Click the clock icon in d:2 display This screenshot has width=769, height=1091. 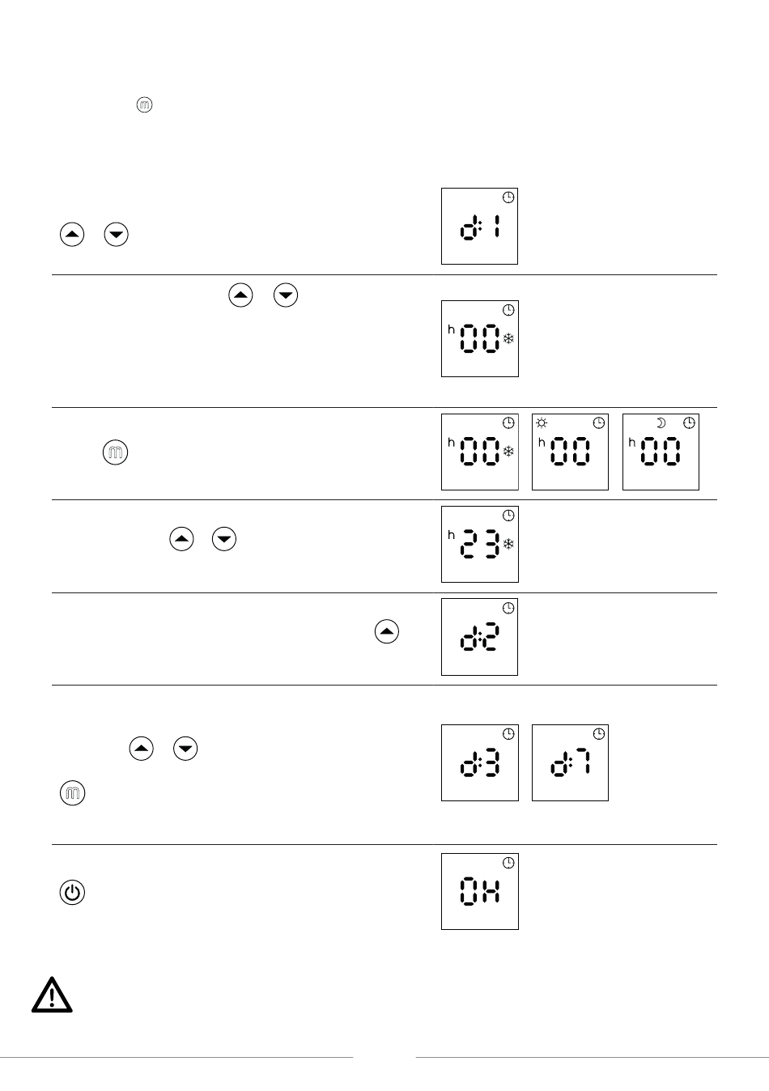[x=508, y=608]
